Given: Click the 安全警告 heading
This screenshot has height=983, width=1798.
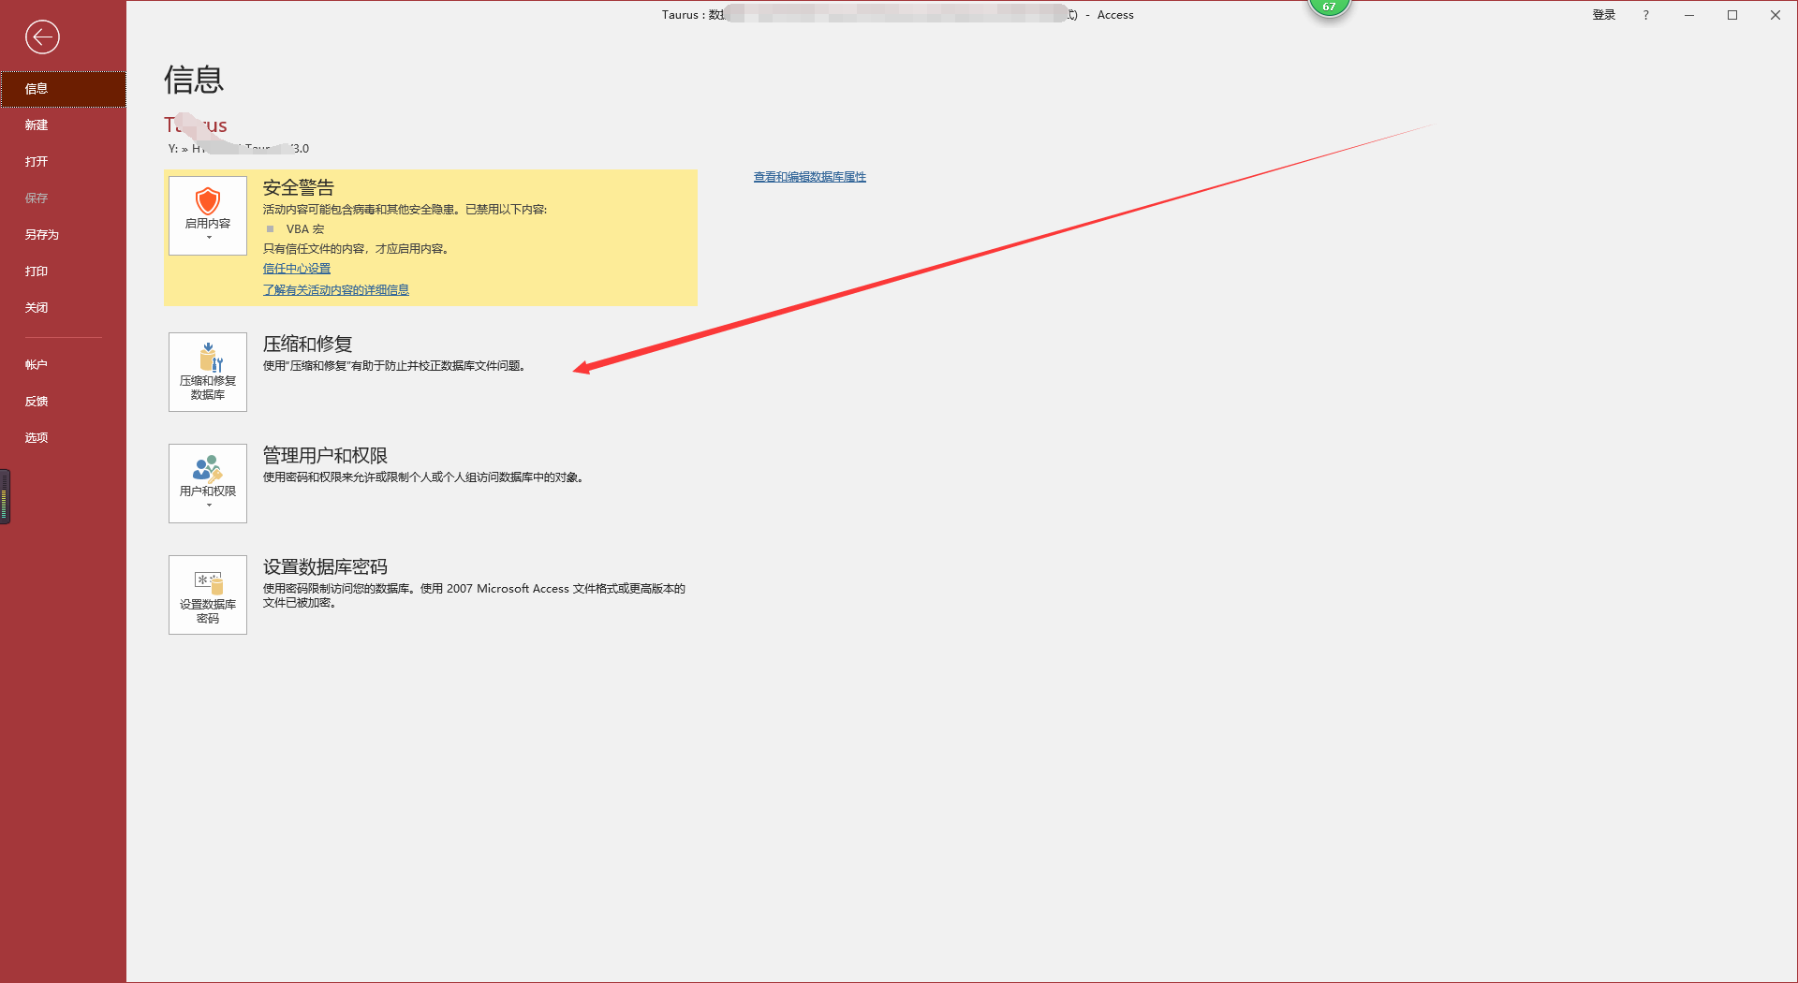Looking at the screenshot, I should (299, 187).
